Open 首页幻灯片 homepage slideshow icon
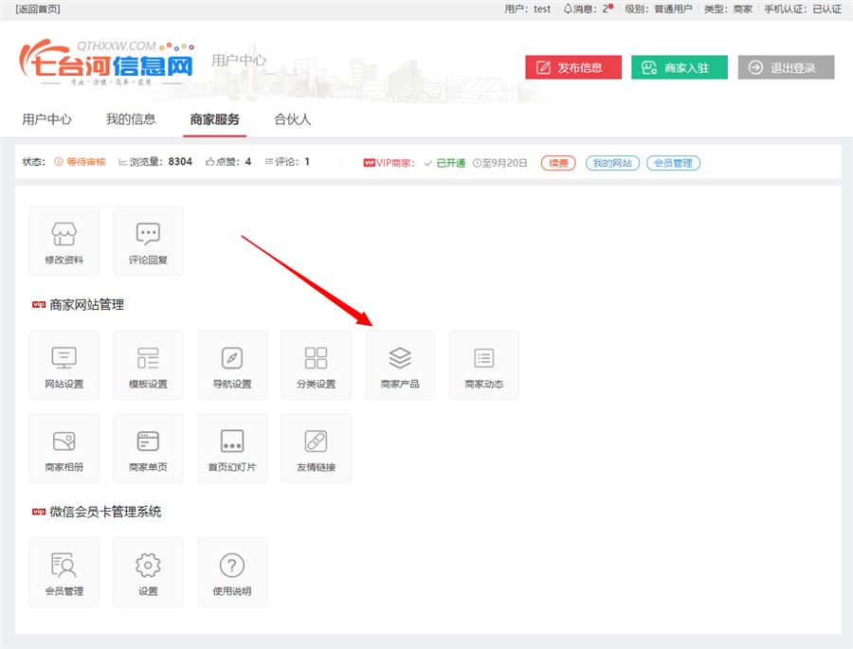853x649 pixels. [x=232, y=447]
